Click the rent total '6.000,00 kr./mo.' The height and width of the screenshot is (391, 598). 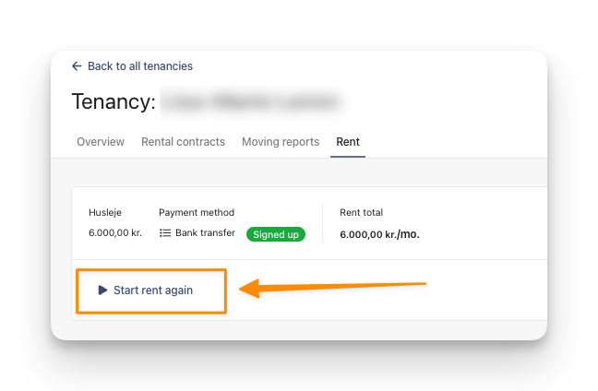pos(379,234)
